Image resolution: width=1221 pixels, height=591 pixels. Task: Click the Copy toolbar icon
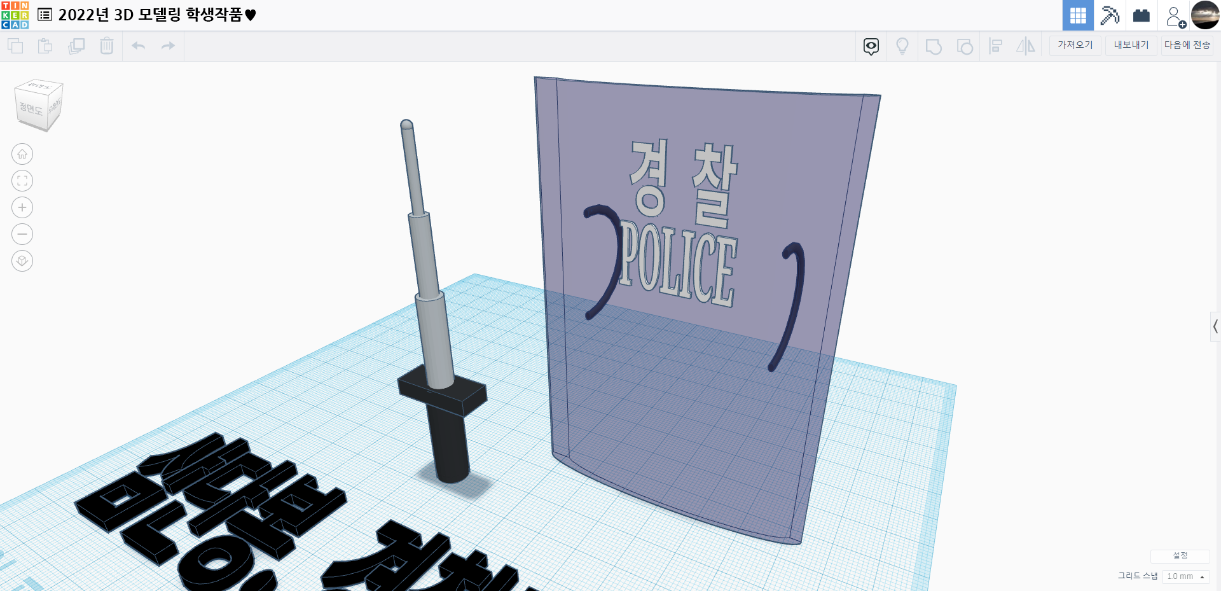(x=15, y=46)
